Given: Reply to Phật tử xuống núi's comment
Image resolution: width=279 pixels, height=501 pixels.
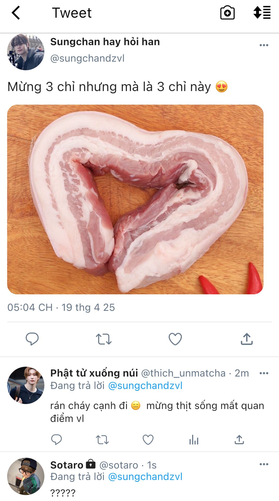Looking at the screenshot, I should (x=56, y=440).
